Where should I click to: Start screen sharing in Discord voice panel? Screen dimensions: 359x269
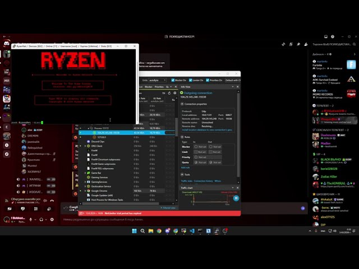click(22, 209)
